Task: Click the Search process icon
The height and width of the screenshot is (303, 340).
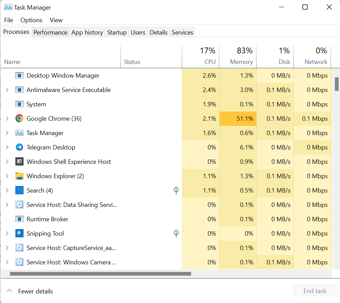Action: tap(19, 190)
